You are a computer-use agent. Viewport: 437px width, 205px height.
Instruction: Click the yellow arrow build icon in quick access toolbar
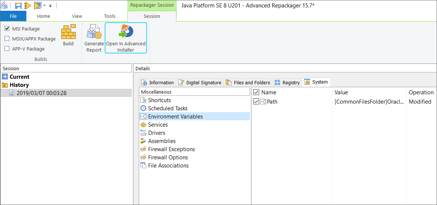[27, 6]
